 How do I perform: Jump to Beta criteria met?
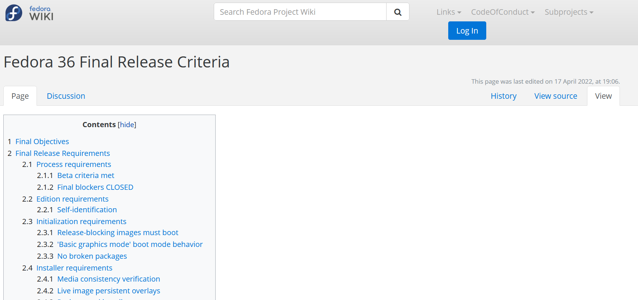[x=86, y=175]
